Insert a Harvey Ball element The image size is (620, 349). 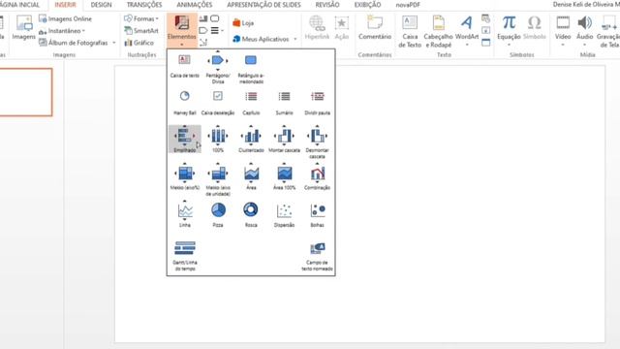(x=185, y=103)
